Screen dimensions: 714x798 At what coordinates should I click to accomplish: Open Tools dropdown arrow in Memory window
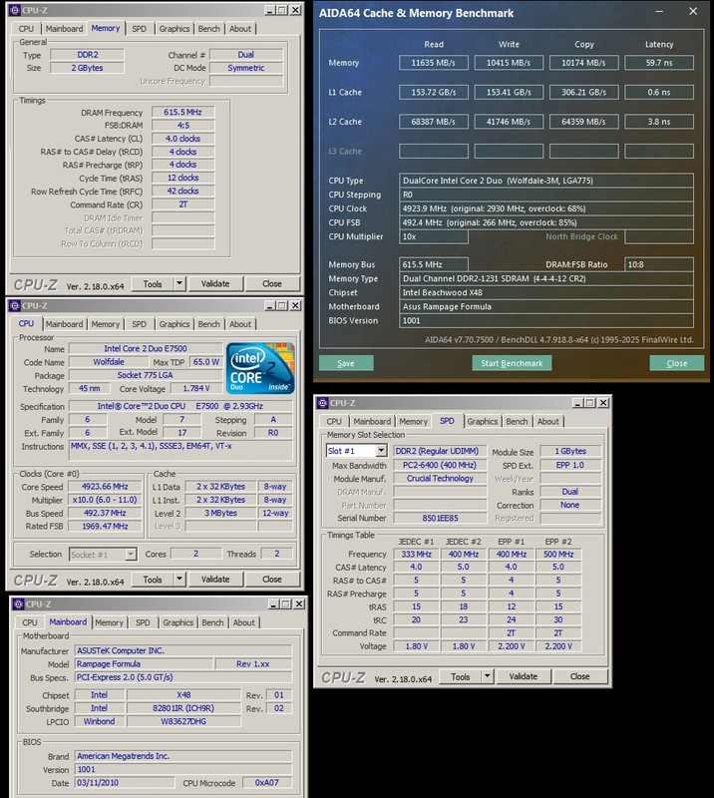(179, 283)
